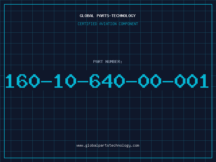Open the www.globalpartstechnology.com link
The image size is (216, 162).
pos(108,146)
